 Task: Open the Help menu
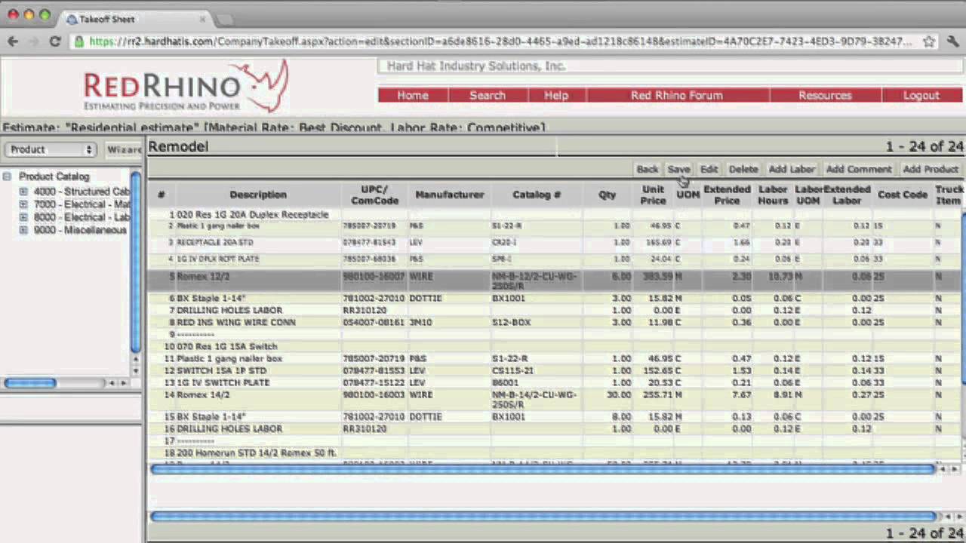point(556,95)
